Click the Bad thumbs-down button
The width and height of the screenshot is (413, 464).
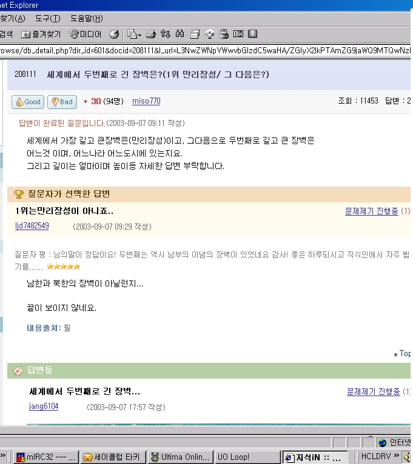(x=62, y=102)
